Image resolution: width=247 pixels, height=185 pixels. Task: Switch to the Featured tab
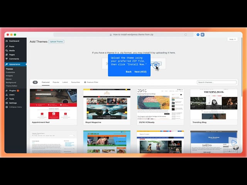[46, 82]
